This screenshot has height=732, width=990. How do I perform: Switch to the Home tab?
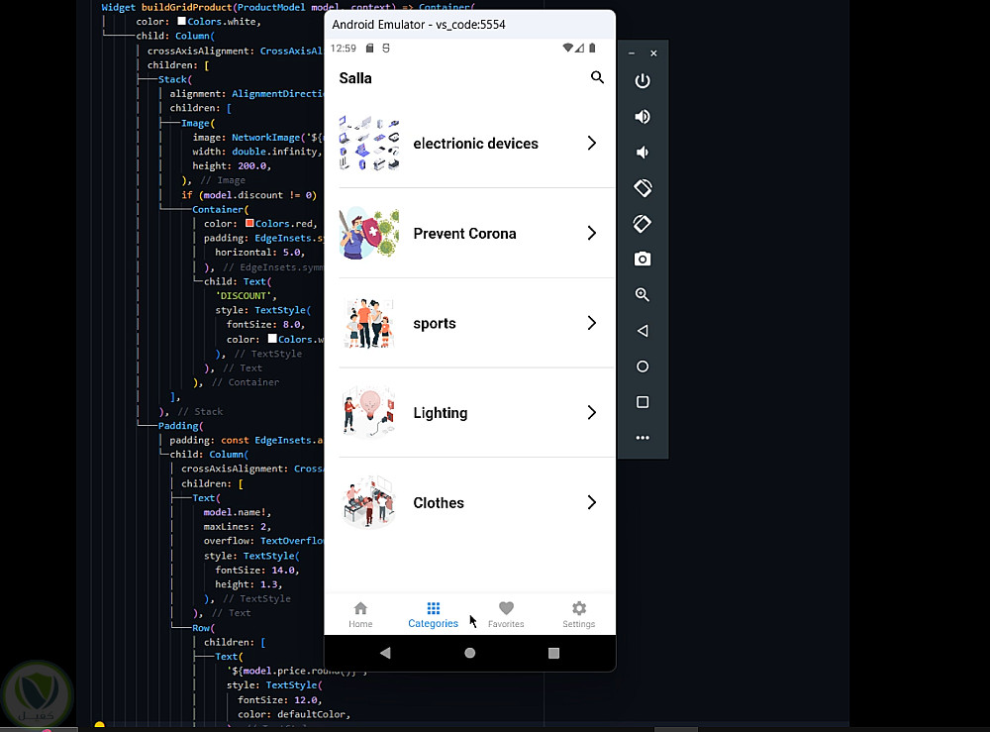tap(360, 614)
